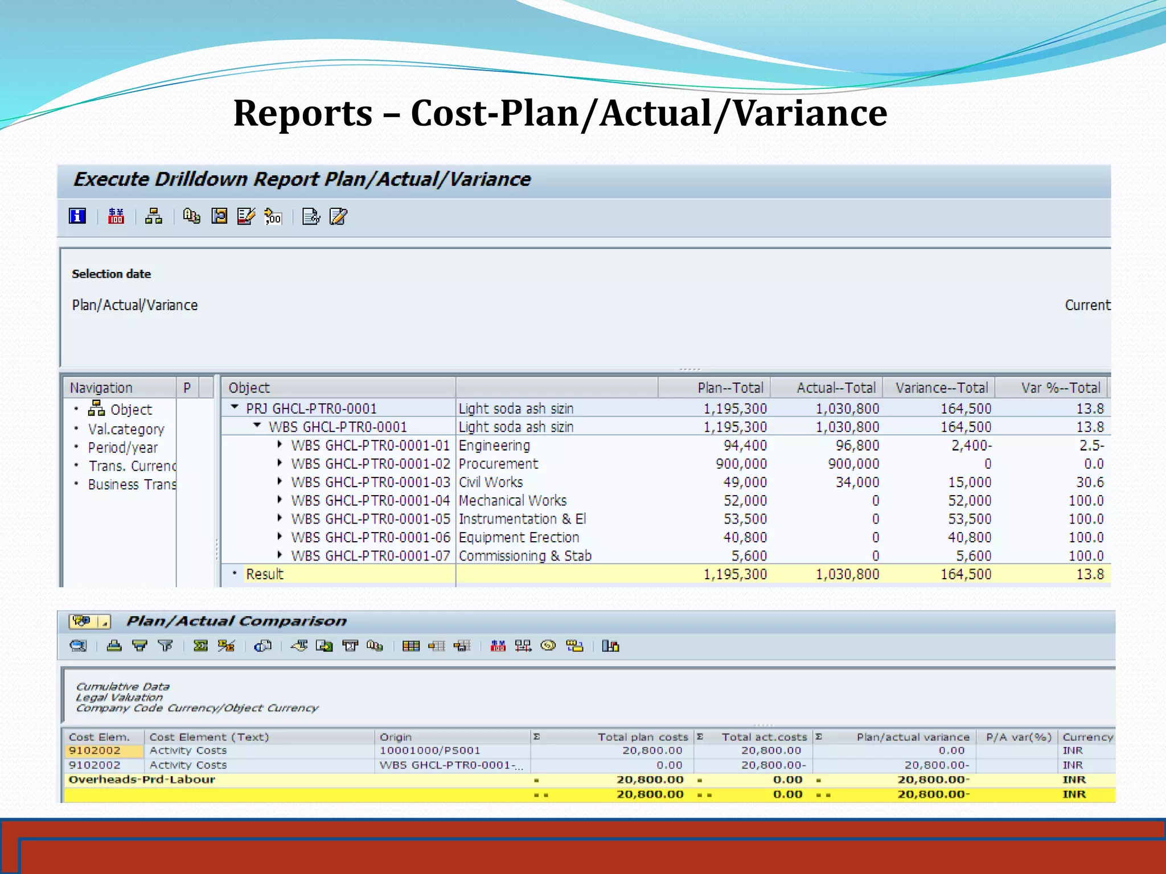Click the Overheads-Prd-Labour subtotal row

click(x=589, y=780)
